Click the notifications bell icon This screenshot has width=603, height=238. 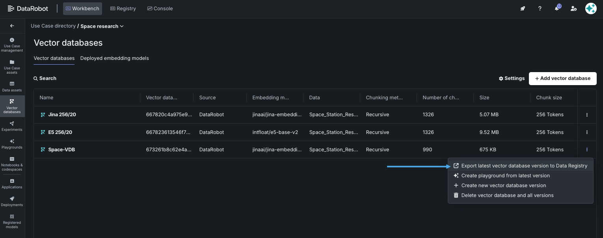pyautogui.click(x=557, y=9)
